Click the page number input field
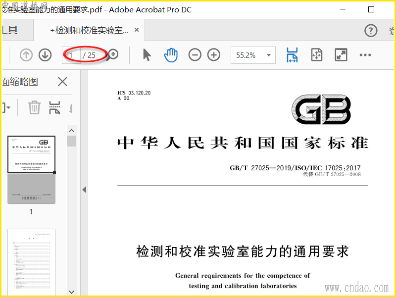The image size is (396, 297). coord(71,55)
